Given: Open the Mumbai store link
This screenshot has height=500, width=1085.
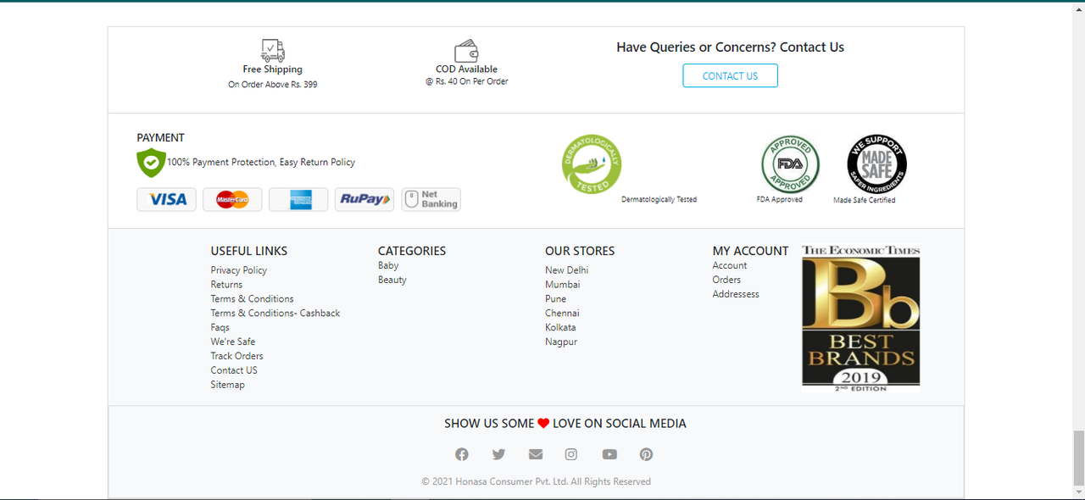Looking at the screenshot, I should tap(563, 285).
